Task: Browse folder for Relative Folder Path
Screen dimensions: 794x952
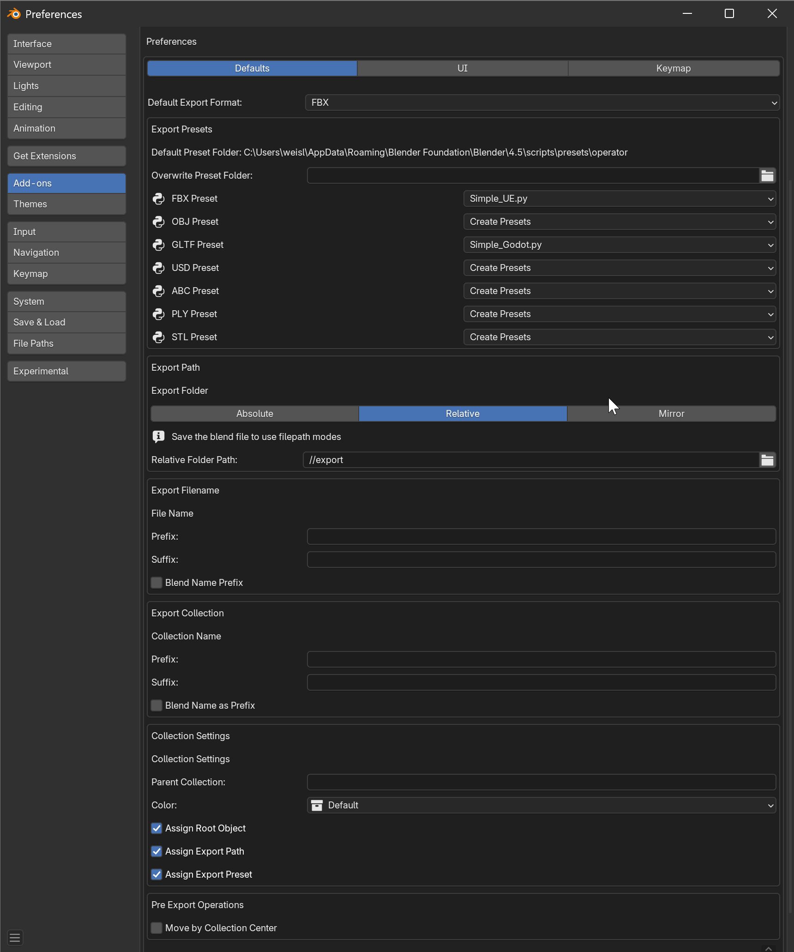Action: 767,460
